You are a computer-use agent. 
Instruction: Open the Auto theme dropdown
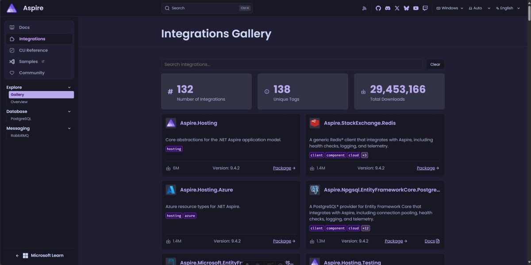click(x=479, y=8)
